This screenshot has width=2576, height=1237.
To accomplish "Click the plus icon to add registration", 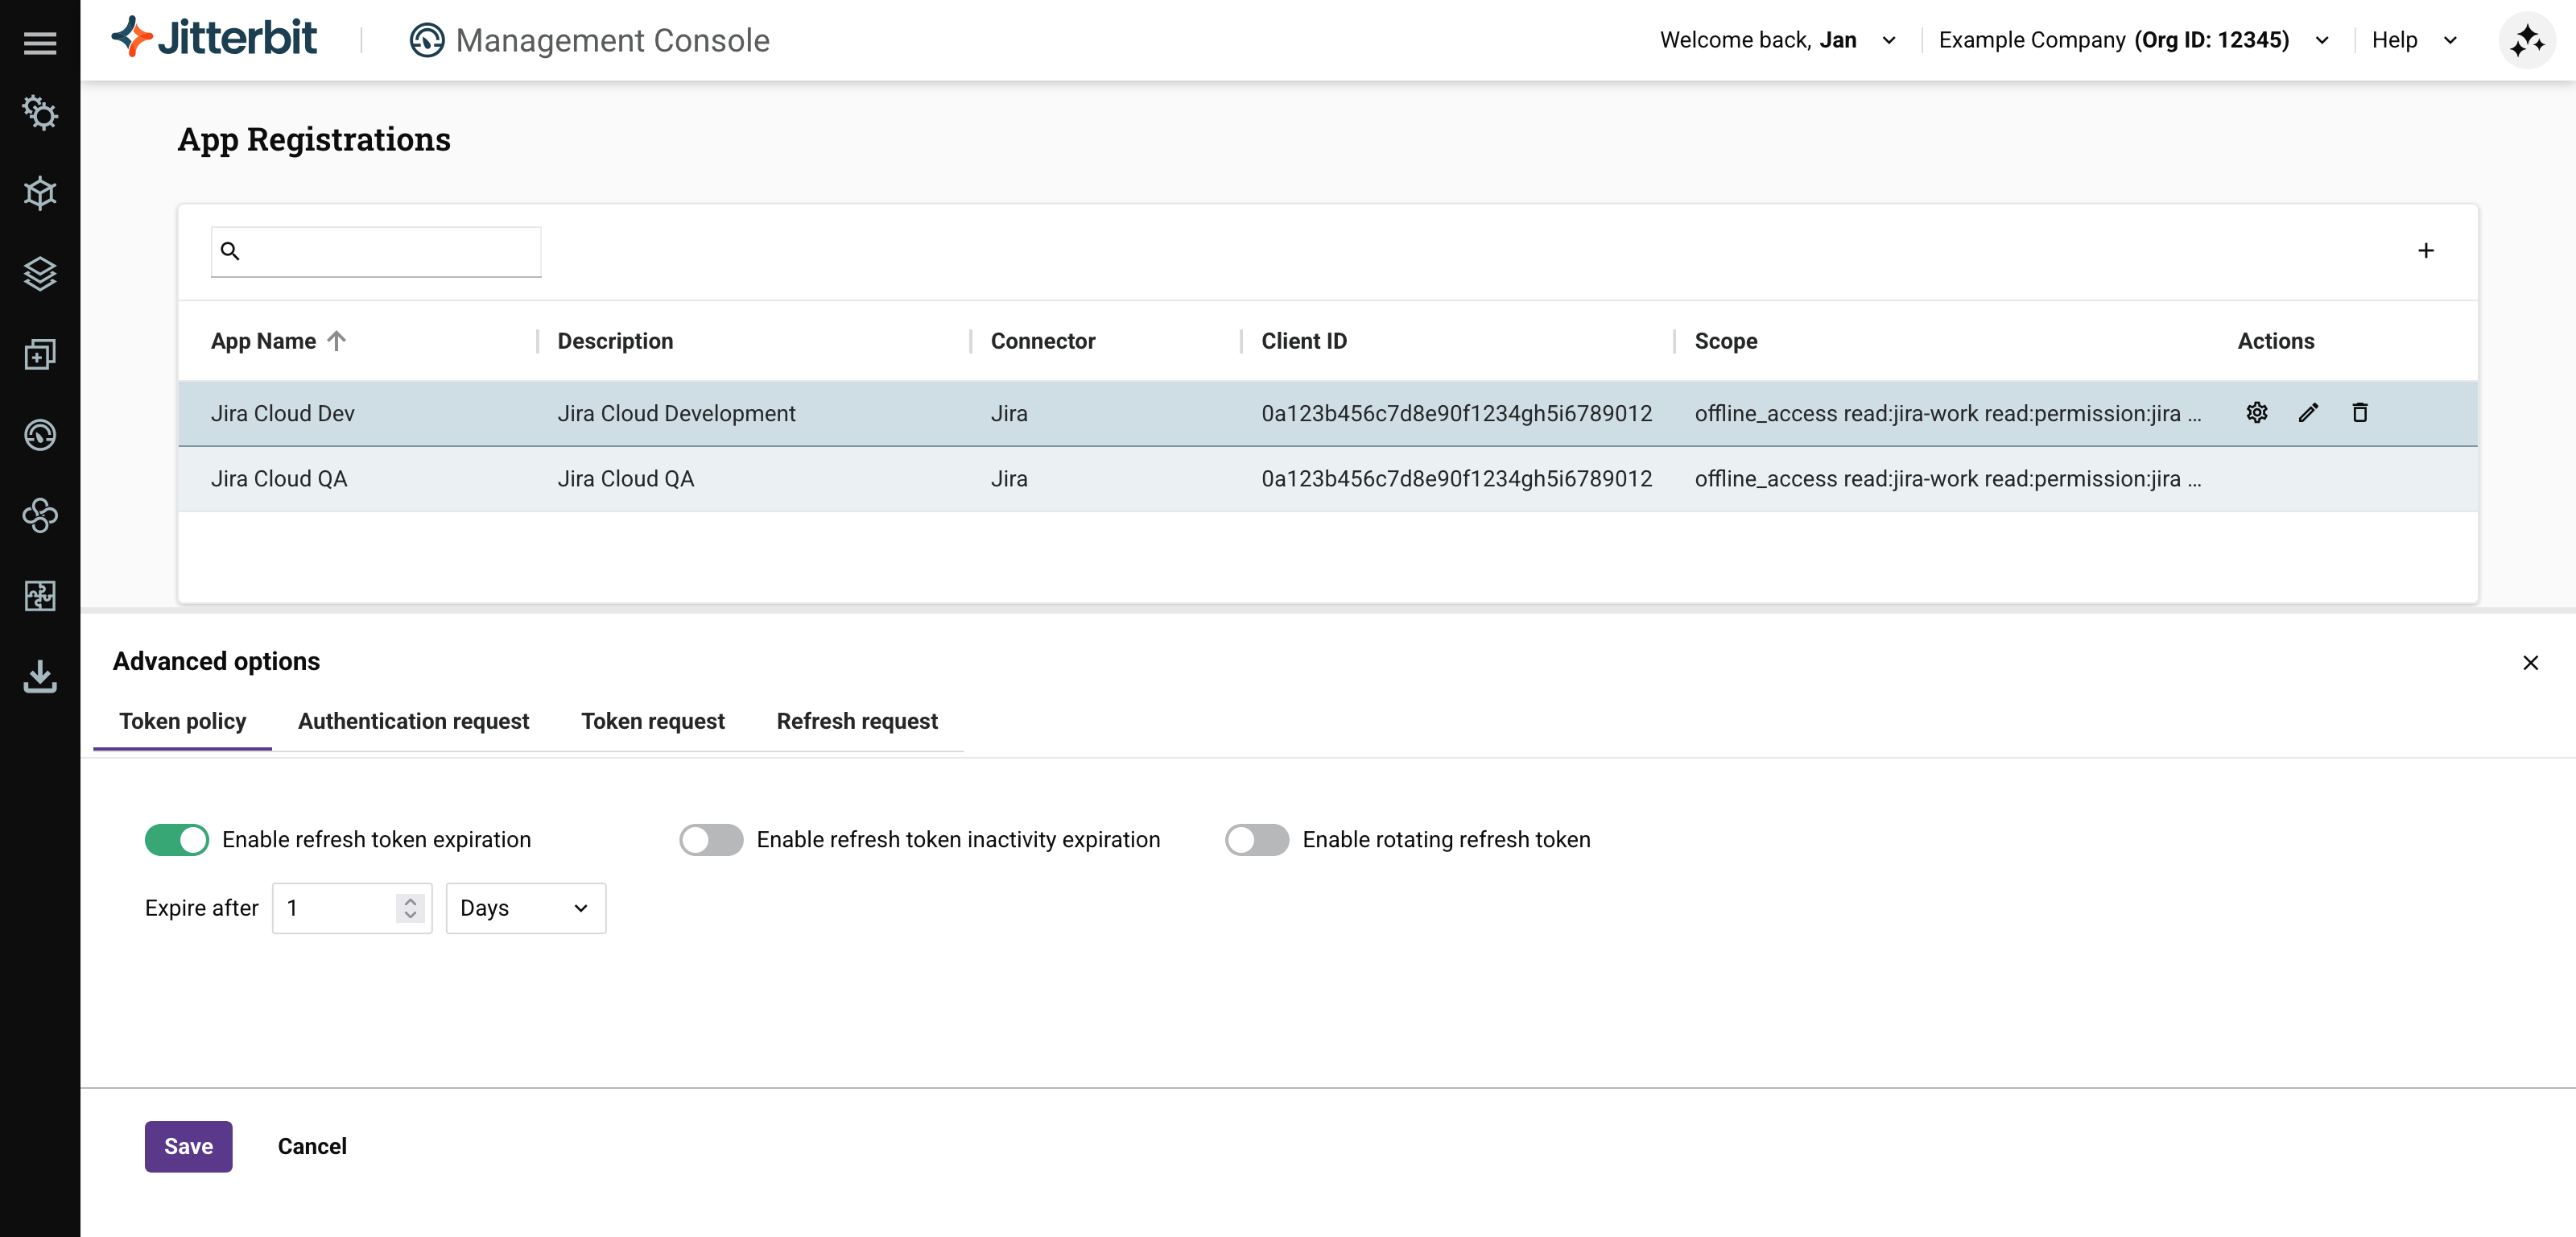I will (2426, 250).
